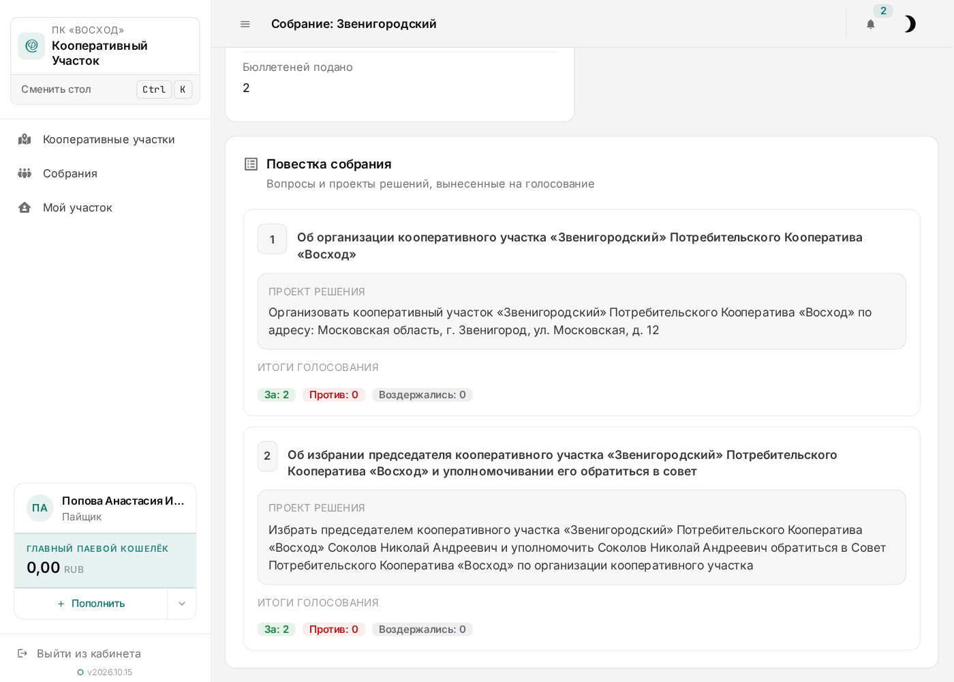Image resolution: width=954 pixels, height=682 pixels.
Task: Open the hamburger menu icon
Action: [x=245, y=24]
